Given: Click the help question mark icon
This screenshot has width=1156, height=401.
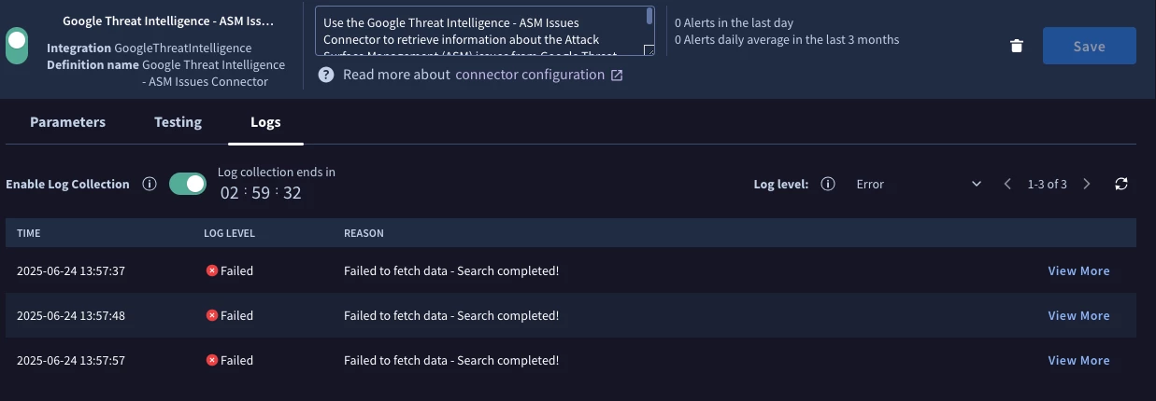Looking at the screenshot, I should 326,75.
